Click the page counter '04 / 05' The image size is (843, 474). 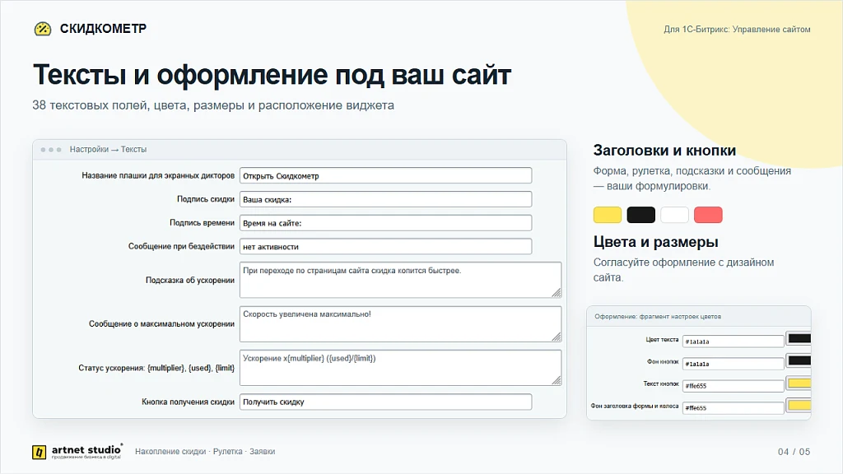point(794,452)
